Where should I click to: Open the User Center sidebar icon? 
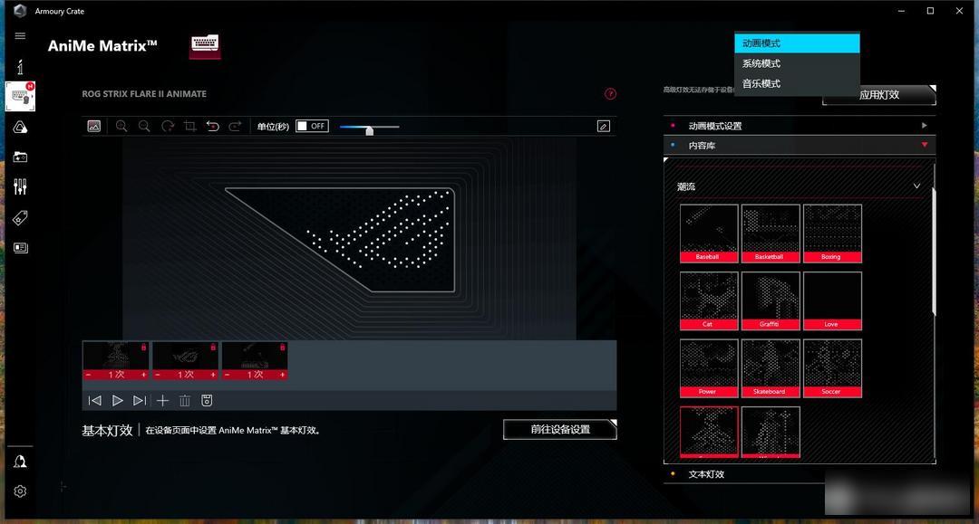tap(20, 462)
